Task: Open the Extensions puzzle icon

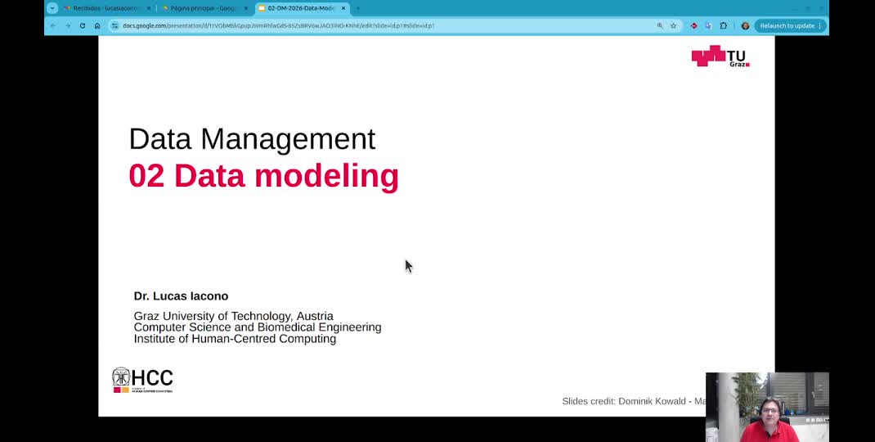Action: click(x=723, y=25)
